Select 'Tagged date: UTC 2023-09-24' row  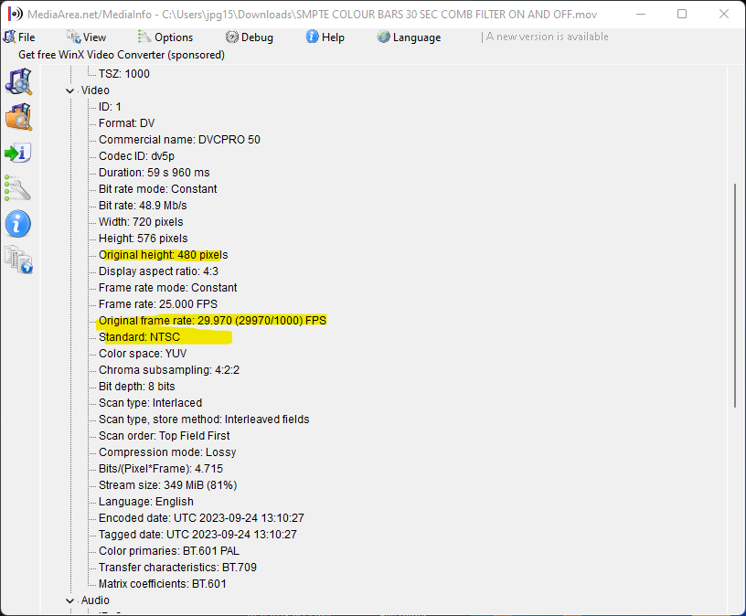197,535
